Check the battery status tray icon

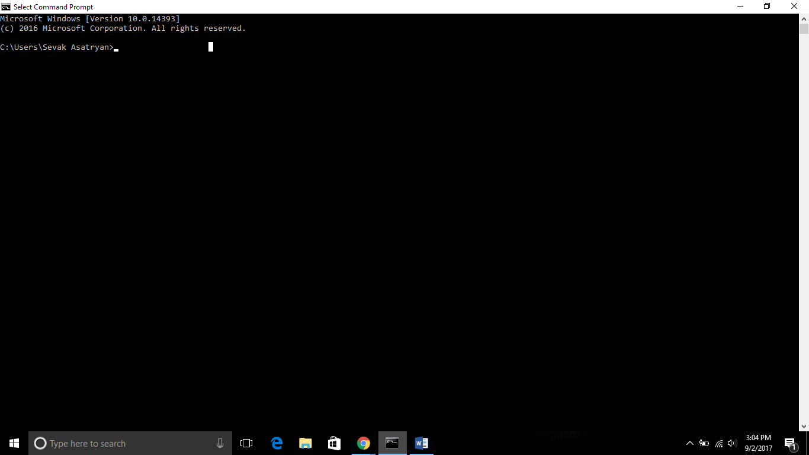704,443
